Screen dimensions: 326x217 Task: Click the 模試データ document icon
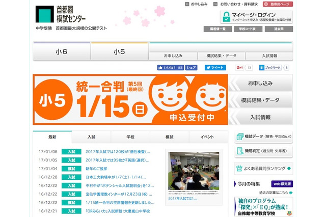[x=240, y=137]
